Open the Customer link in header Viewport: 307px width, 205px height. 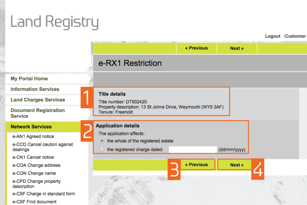[x=295, y=36]
